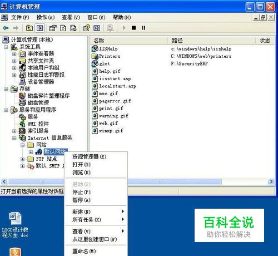Open the 帮助(H) menu

tap(122, 17)
